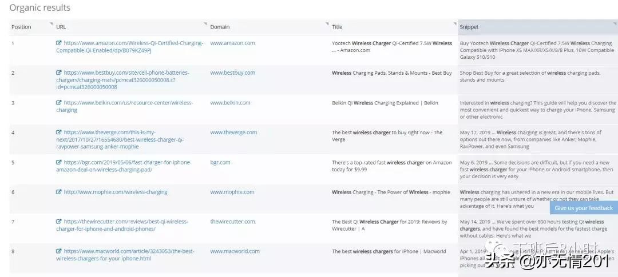
Task: Select position cell '8' for macworld row
Action: (x=13, y=251)
